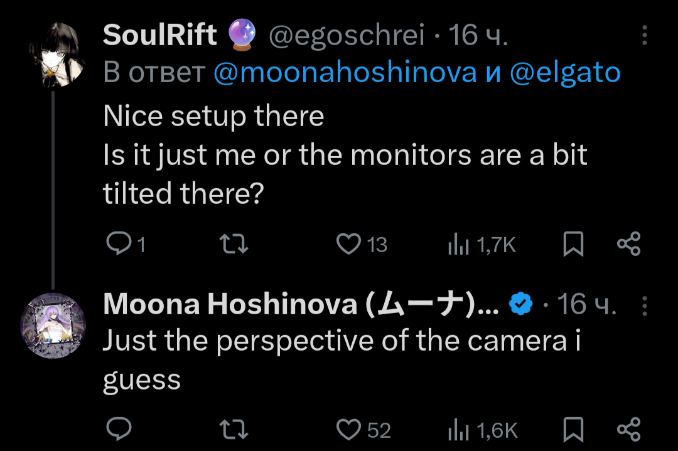
Task: Reply to SoulRift's tweet
Action: tap(117, 244)
